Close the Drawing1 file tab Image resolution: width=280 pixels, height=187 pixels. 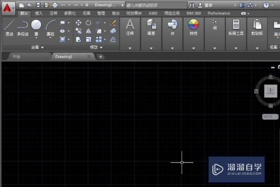[x=89, y=57]
